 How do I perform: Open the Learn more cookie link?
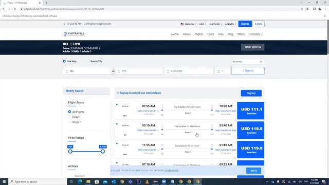(171, 170)
